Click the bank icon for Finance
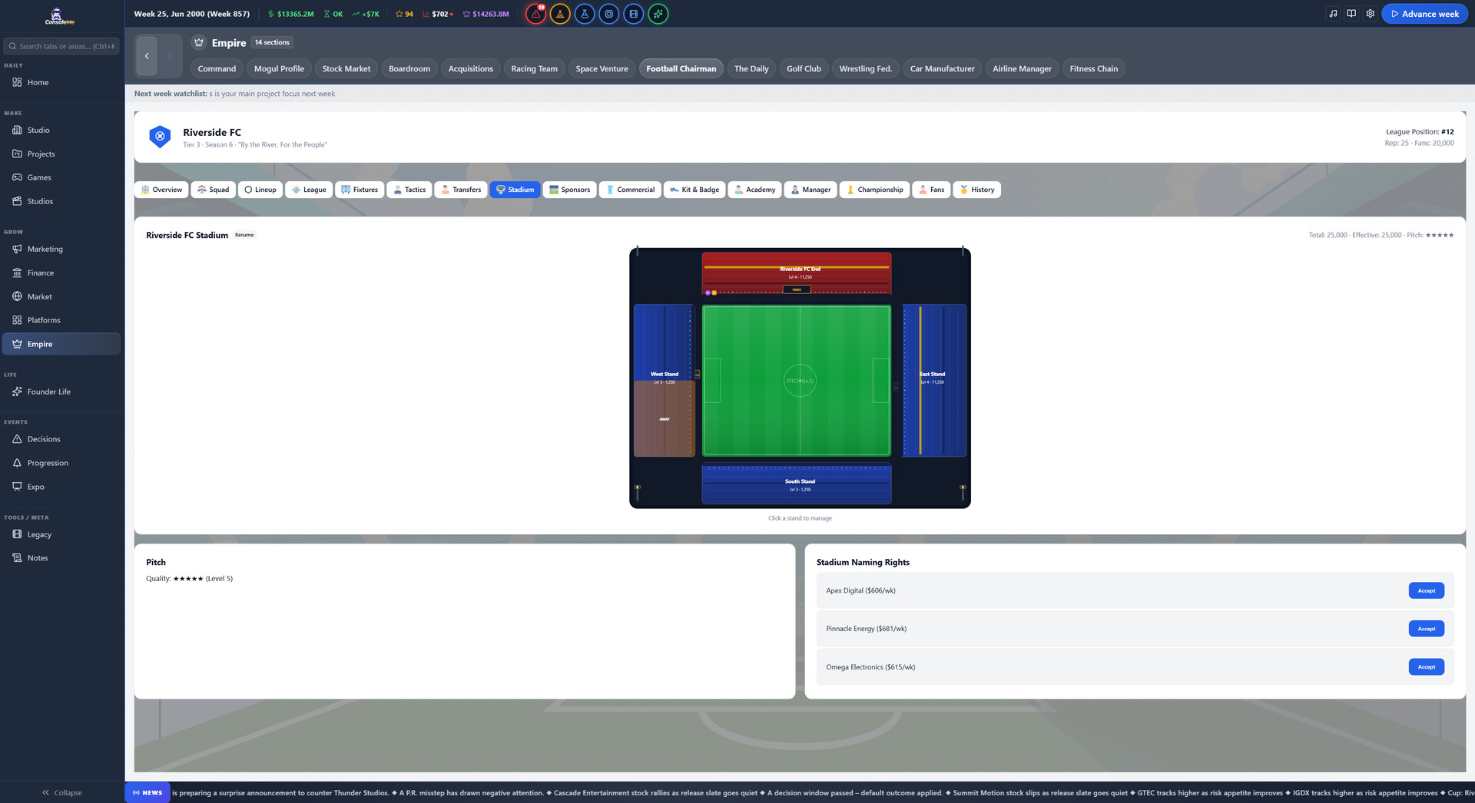 point(17,273)
